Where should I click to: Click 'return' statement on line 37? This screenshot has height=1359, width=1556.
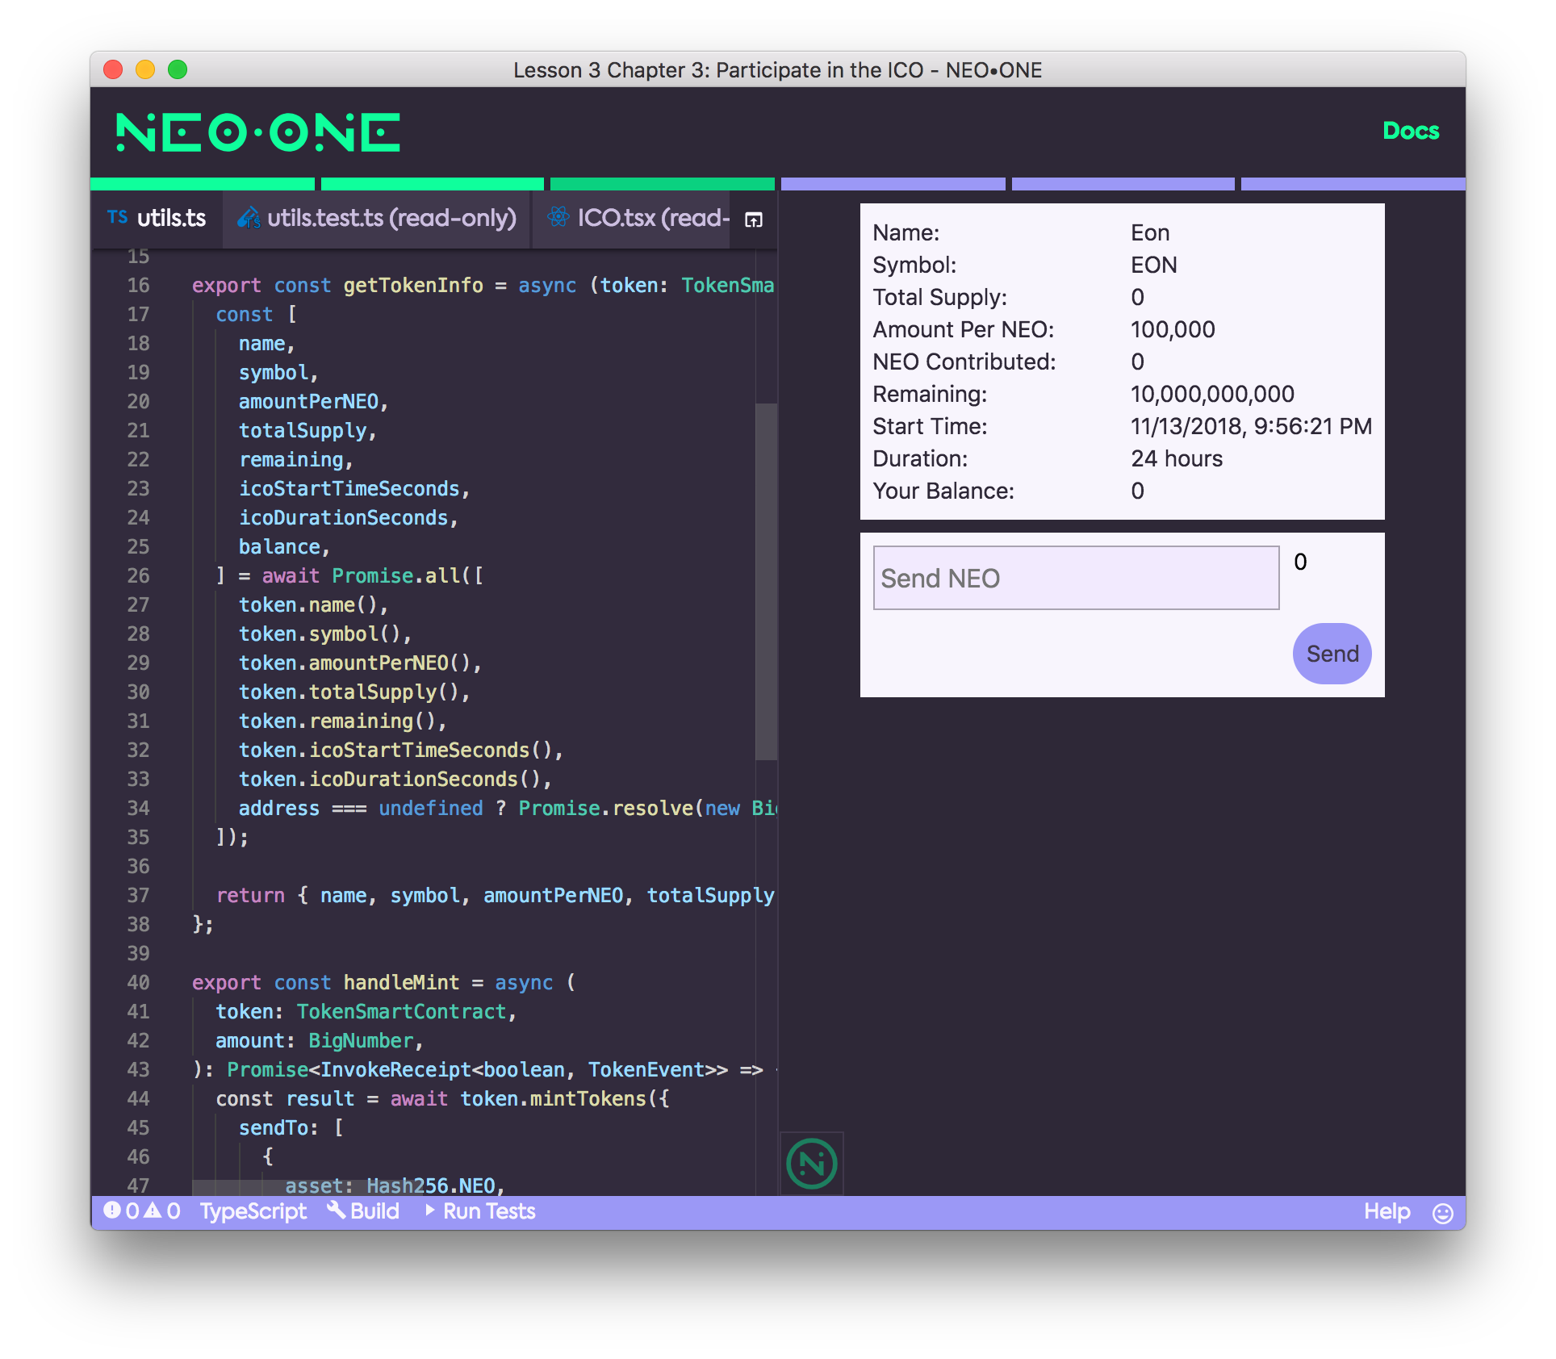(x=250, y=896)
